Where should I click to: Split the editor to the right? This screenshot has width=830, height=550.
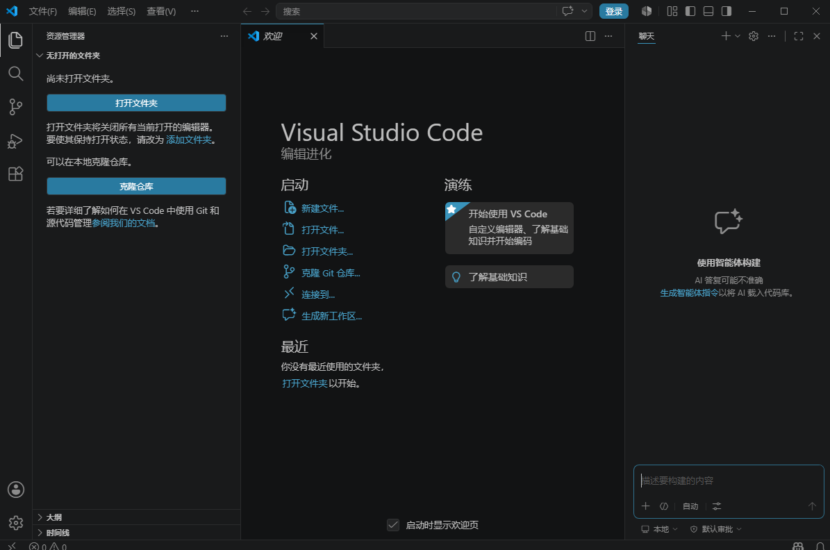(590, 36)
